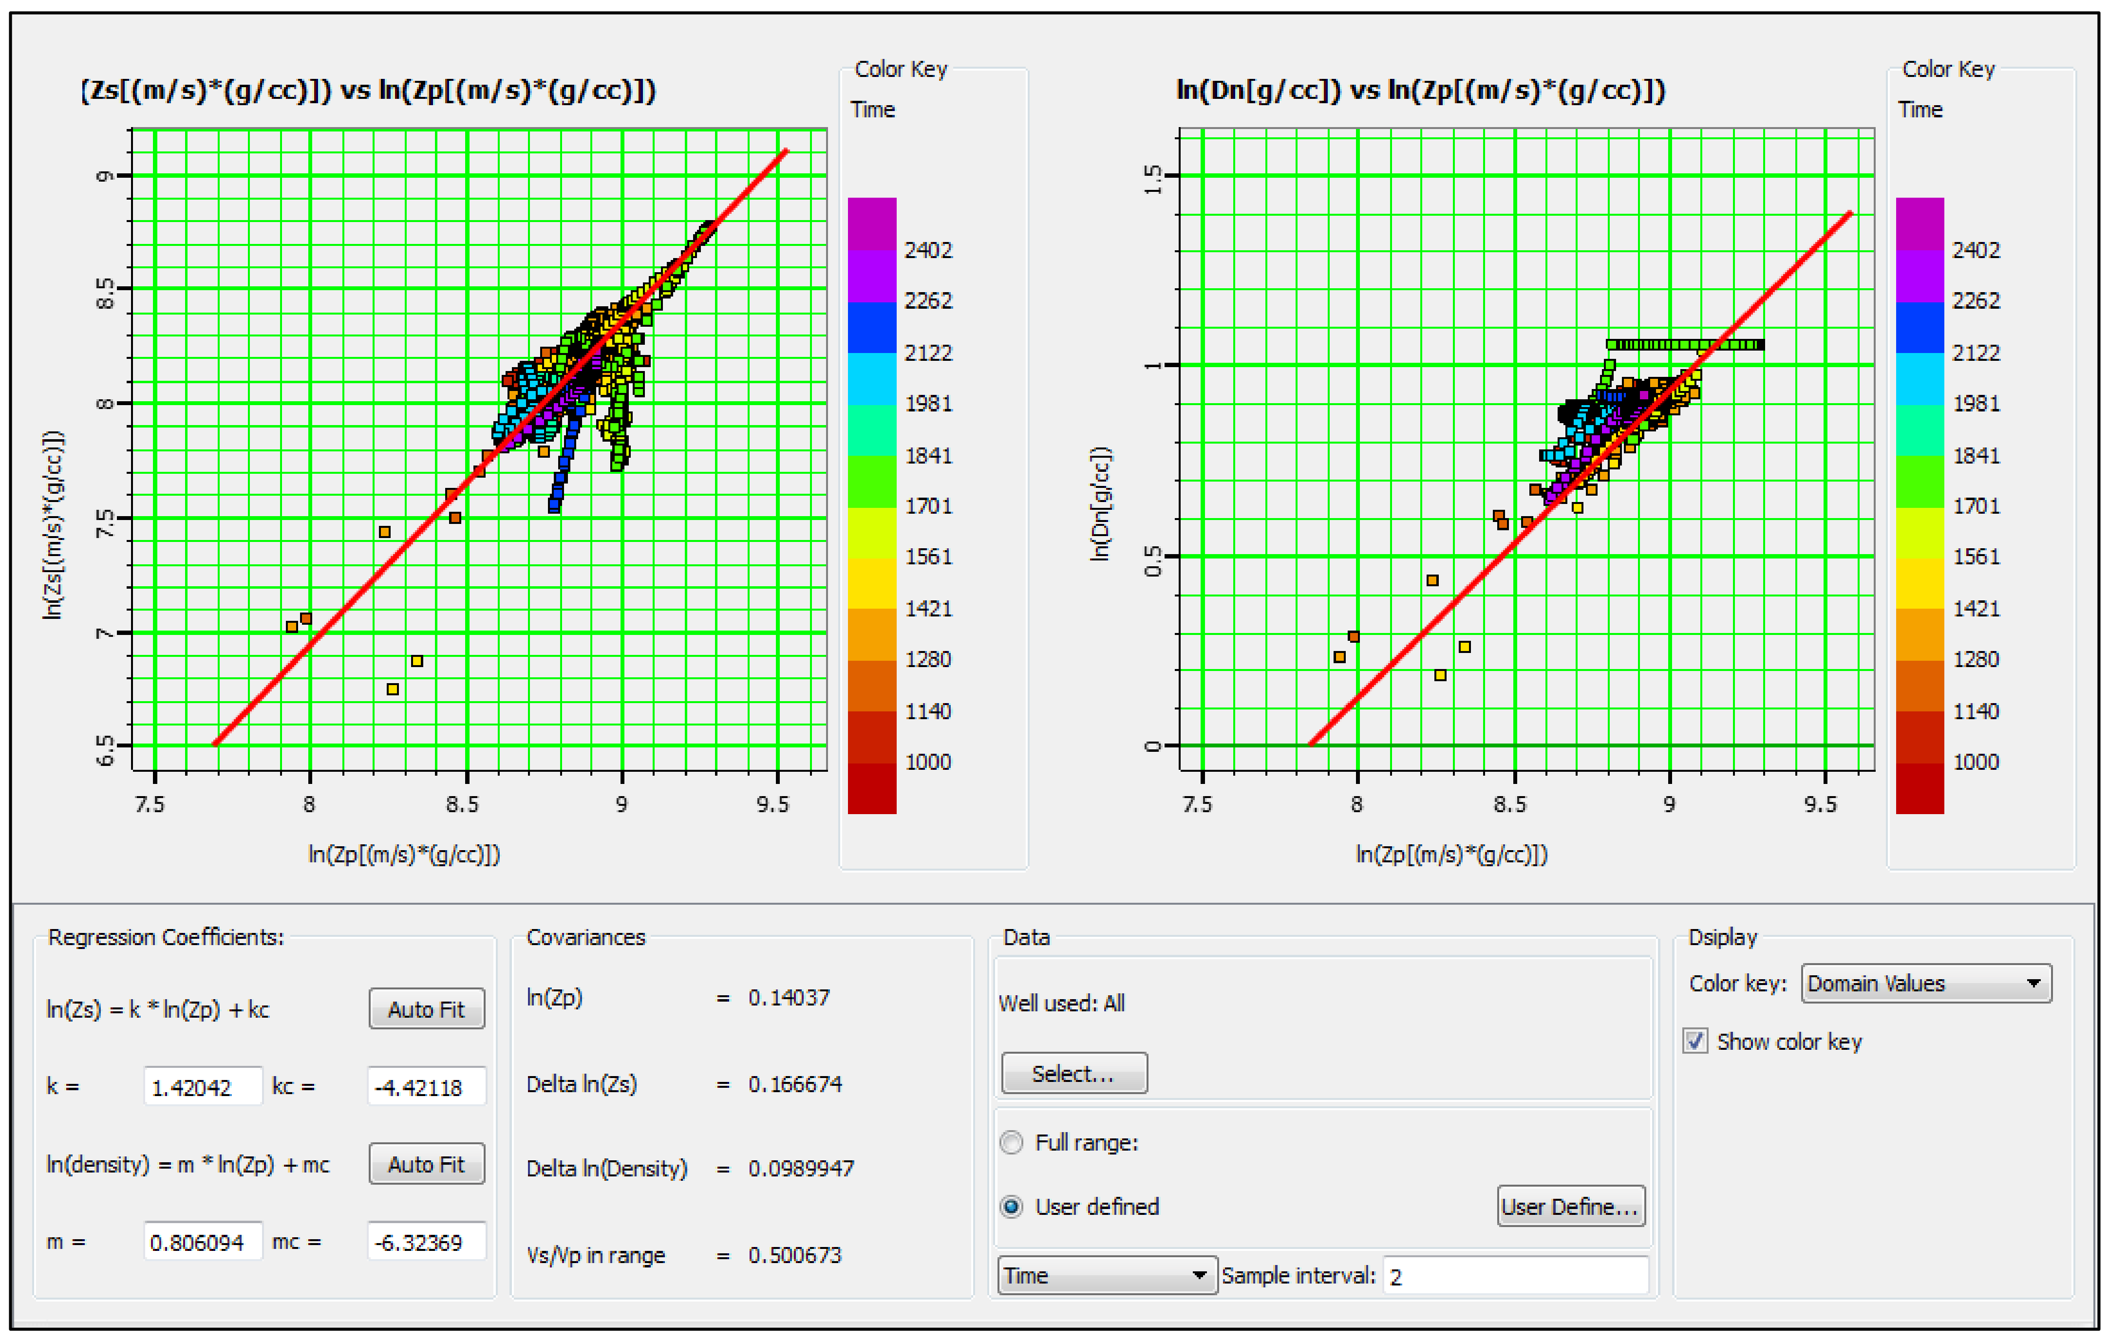Click Auto Fit for ln(Zs) regression
This screenshot has width=2108, height=1340.
tap(426, 1009)
